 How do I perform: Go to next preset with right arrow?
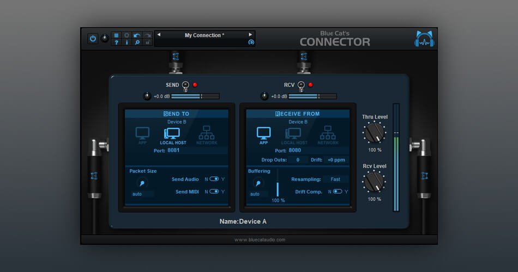point(250,35)
